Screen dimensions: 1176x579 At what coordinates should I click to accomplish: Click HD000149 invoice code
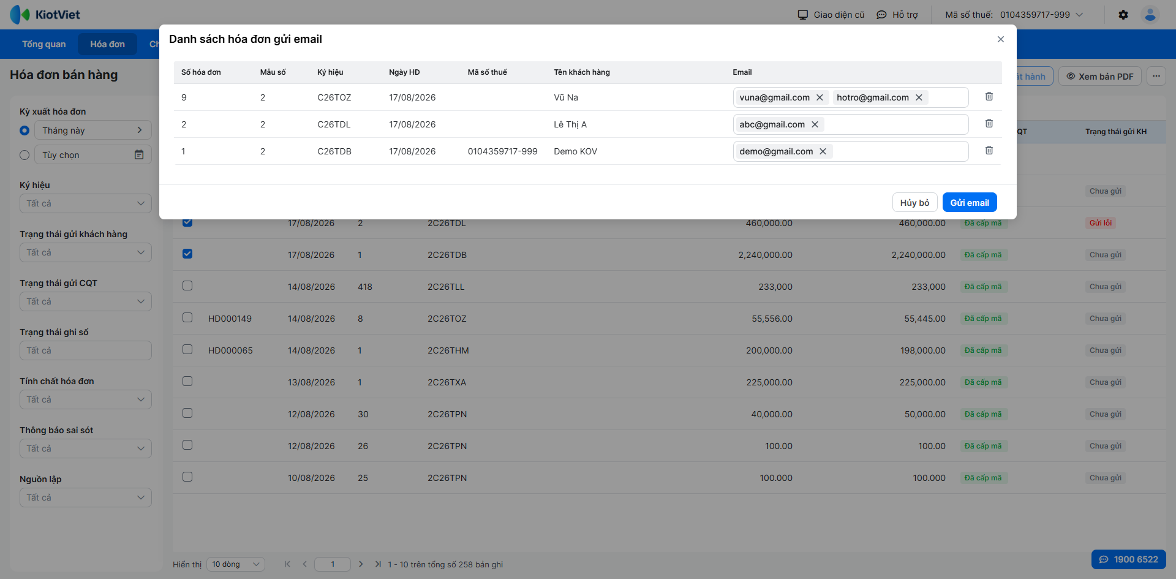[230, 319]
